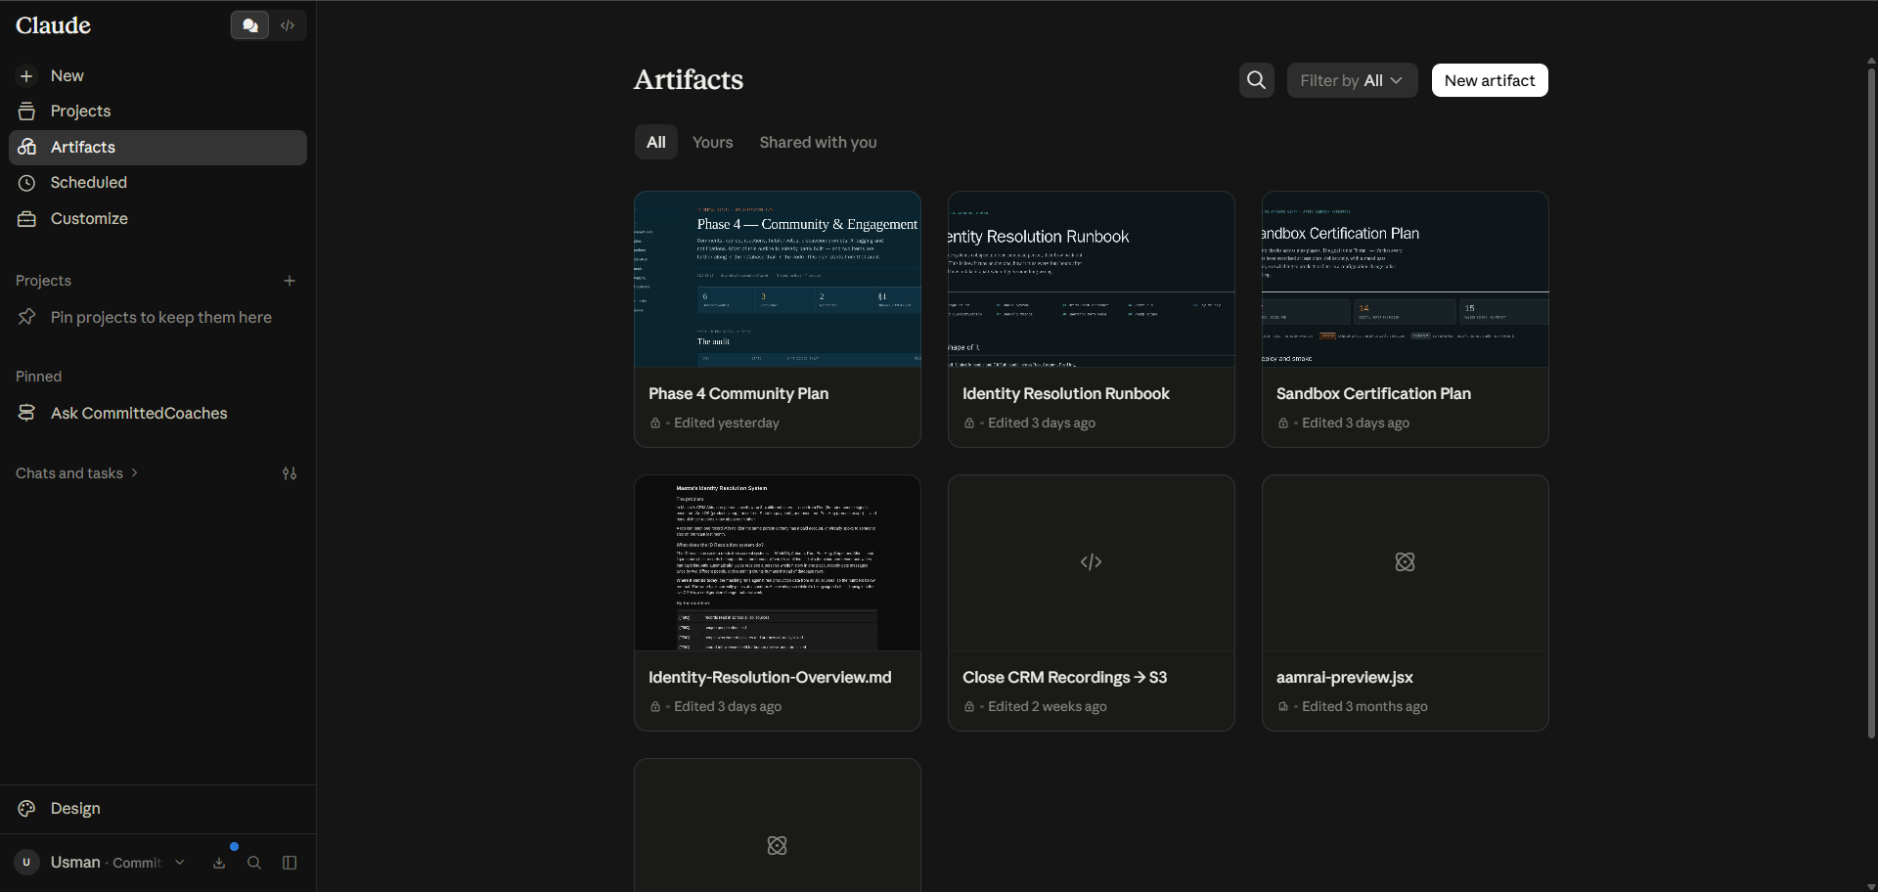1878x892 pixels.
Task: Click the Design palette icon
Action: (26, 808)
